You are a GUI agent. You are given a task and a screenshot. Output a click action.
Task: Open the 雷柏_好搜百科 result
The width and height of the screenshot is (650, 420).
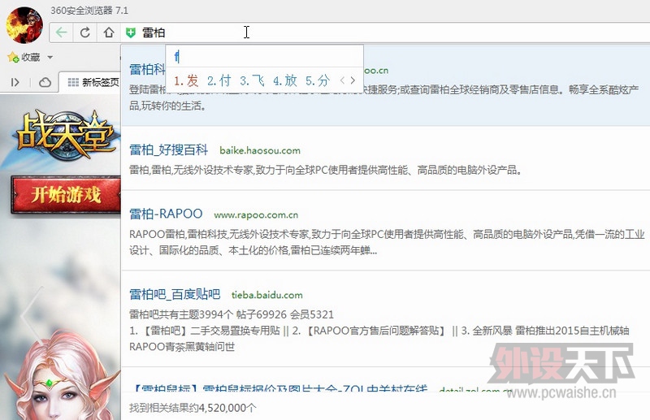[169, 149]
